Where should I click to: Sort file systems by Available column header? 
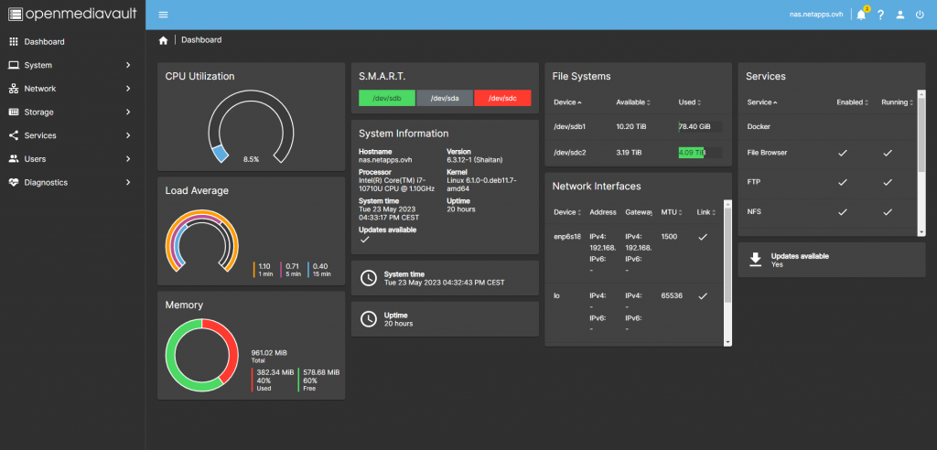[632, 102]
